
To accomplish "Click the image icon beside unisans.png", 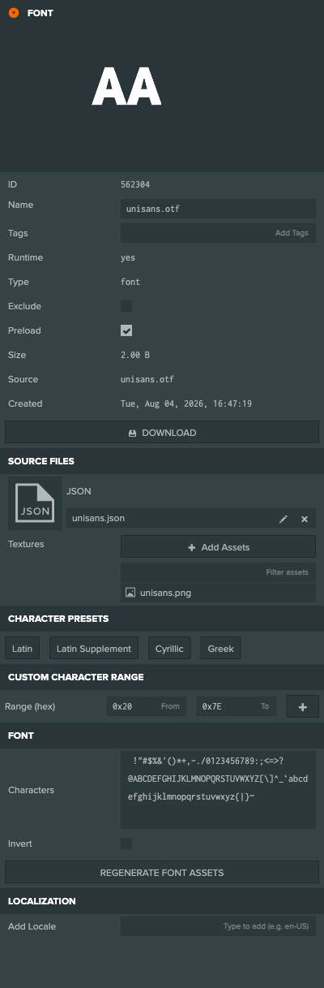I will click(130, 593).
